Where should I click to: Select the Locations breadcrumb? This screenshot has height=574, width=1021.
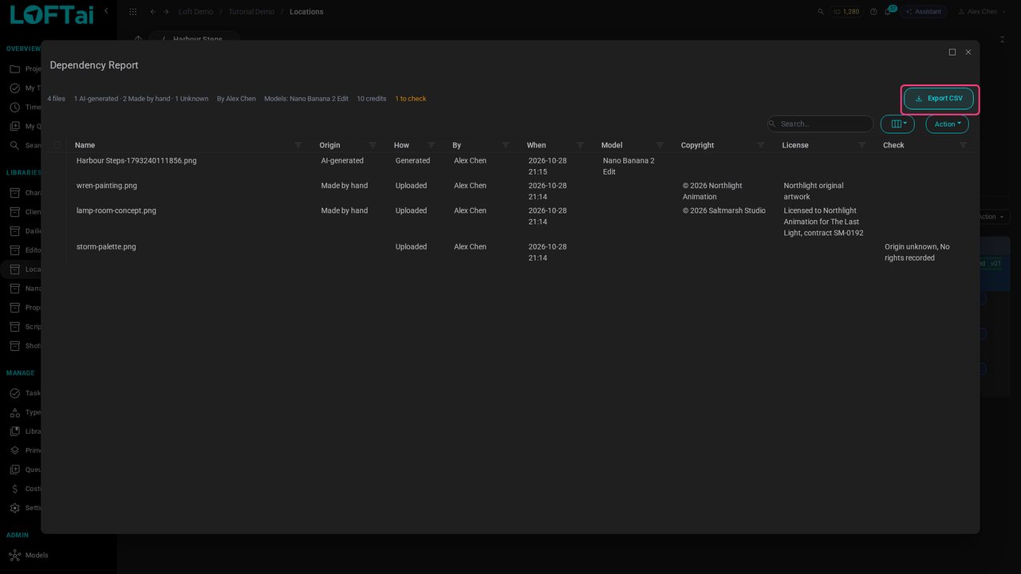(x=306, y=12)
